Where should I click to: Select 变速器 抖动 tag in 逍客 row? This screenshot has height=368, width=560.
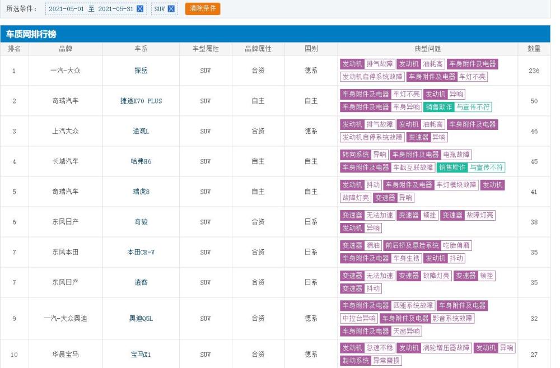point(361,288)
